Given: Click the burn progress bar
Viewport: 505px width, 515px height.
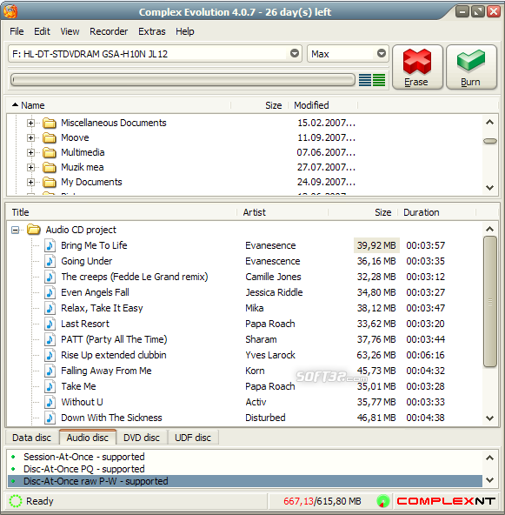Looking at the screenshot, I should point(183,80).
